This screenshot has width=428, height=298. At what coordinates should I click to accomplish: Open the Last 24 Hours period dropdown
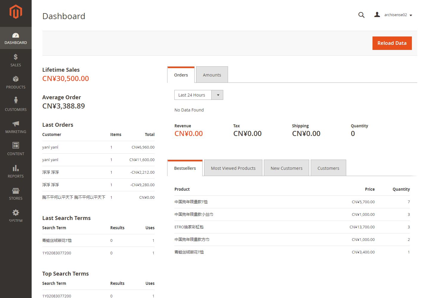click(198, 95)
